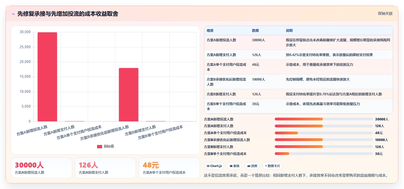404x189 pixels.
Task: Click the 说明 column header in the table
Action: (x=289, y=31)
